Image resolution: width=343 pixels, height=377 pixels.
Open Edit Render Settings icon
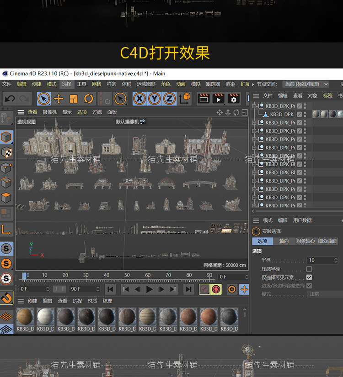coord(233,99)
